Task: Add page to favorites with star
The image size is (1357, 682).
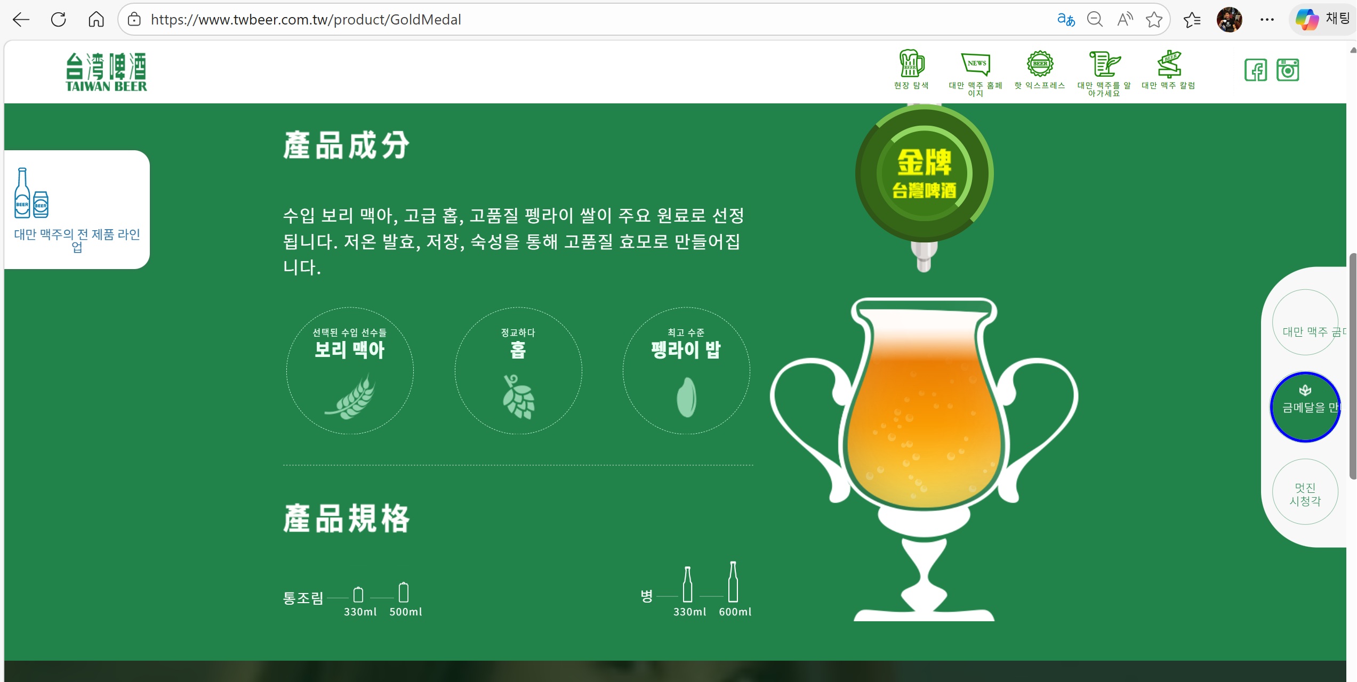Action: 1154,20
